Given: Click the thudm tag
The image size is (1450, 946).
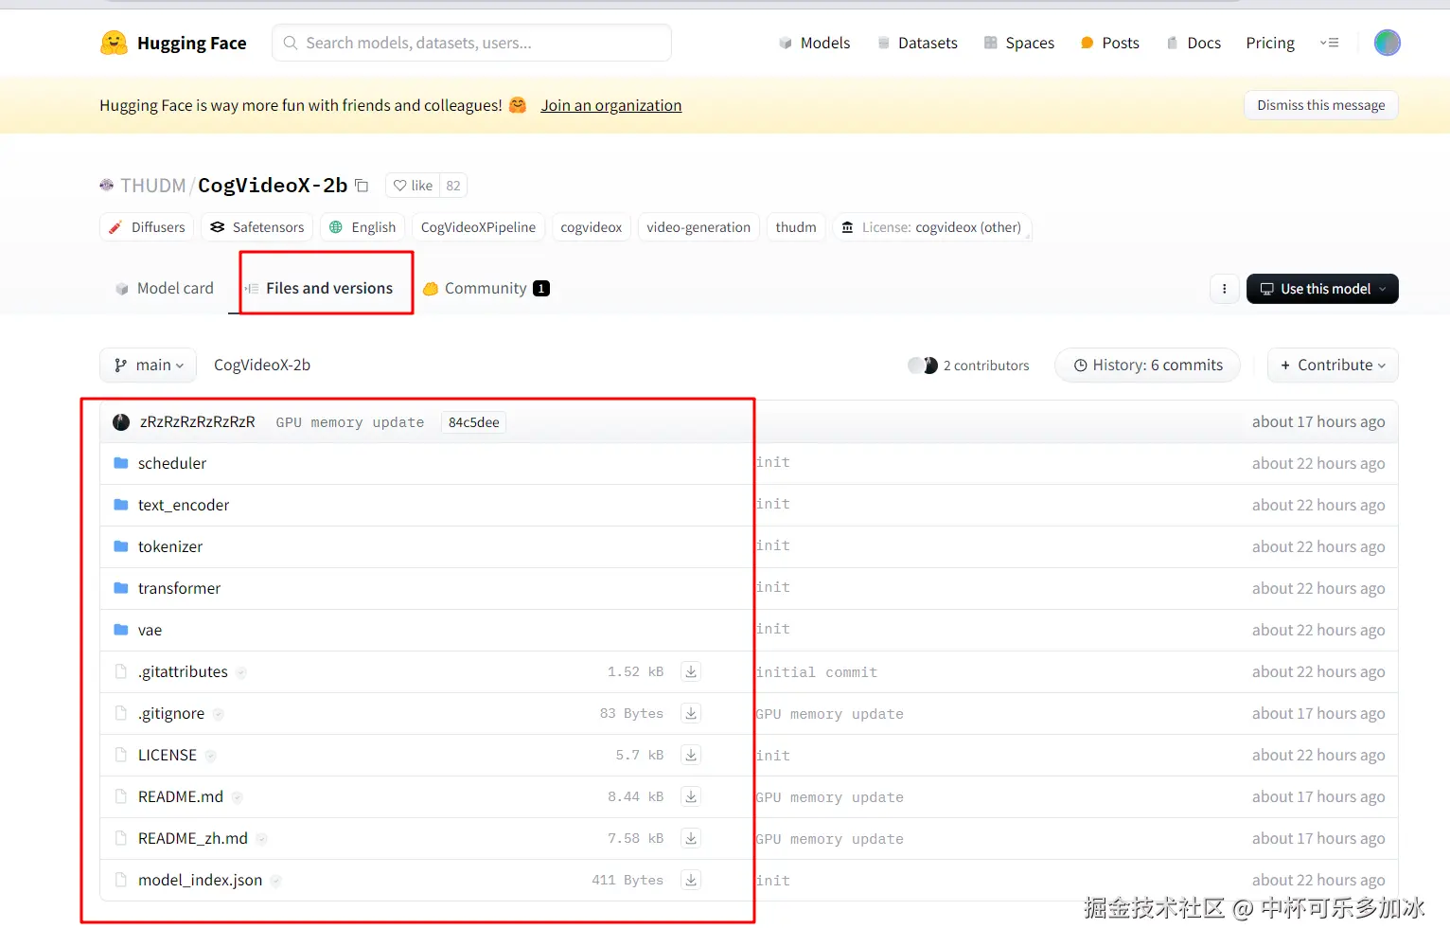Looking at the screenshot, I should tap(796, 227).
